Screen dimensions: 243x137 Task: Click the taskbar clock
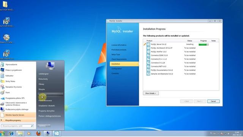point(237,134)
